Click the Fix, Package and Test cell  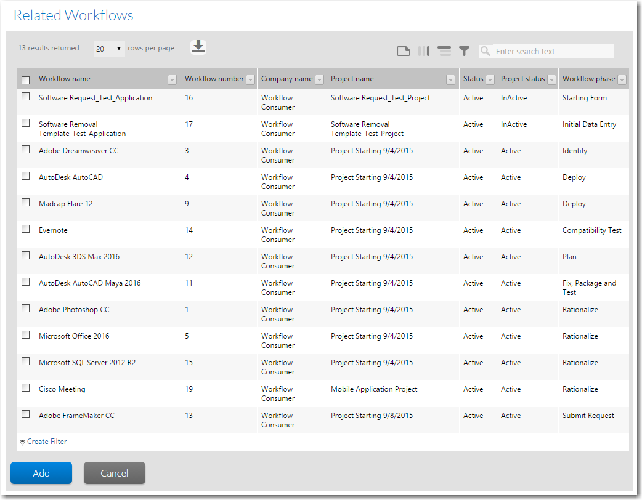pos(589,288)
